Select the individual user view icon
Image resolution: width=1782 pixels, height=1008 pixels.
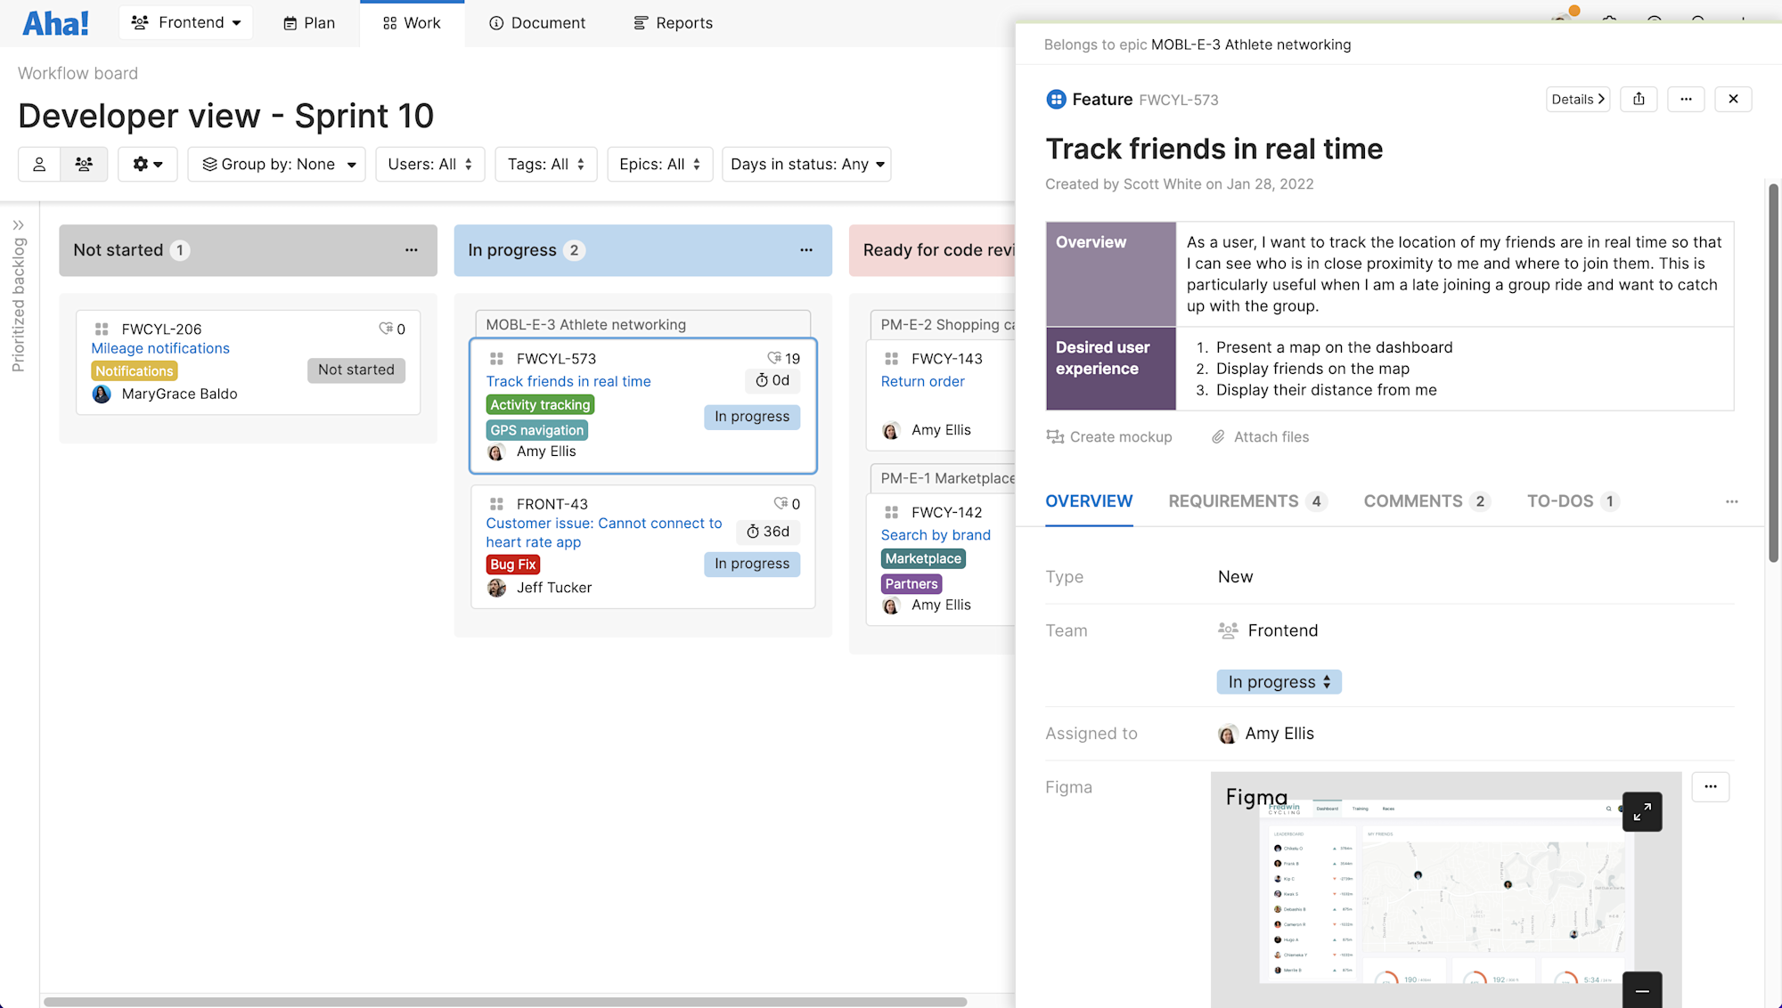39,164
